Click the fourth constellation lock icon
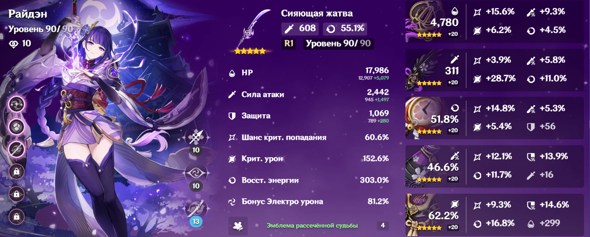590x237 pixels. [x=16, y=172]
